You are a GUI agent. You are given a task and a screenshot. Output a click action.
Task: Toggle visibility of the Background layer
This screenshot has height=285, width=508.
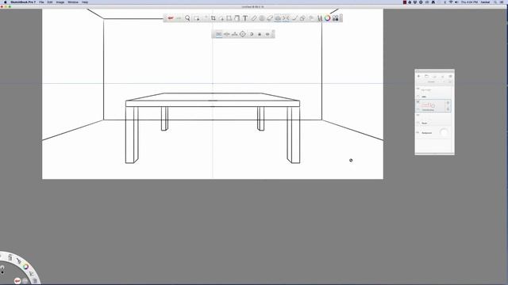pos(418,132)
